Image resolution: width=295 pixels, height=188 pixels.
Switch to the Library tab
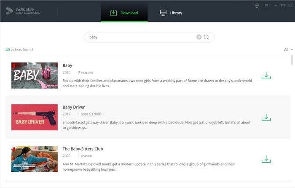(171, 13)
